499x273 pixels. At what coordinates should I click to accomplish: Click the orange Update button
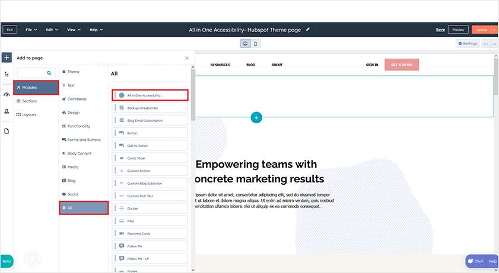[x=482, y=30]
